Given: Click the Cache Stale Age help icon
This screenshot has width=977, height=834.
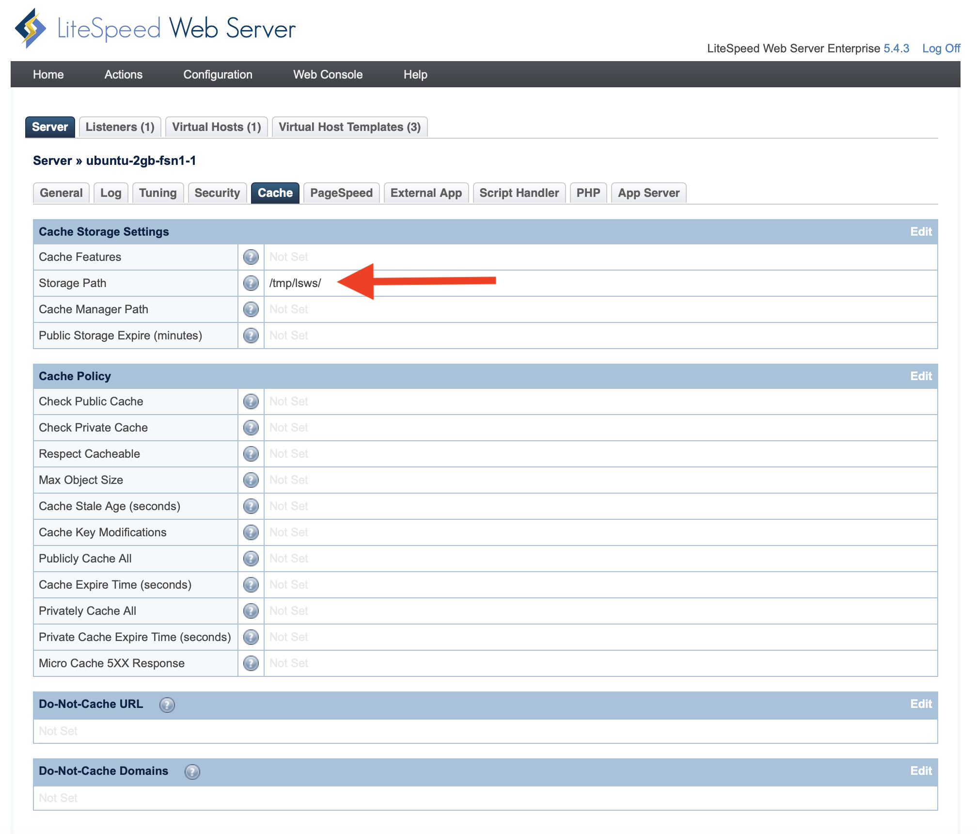Looking at the screenshot, I should tap(251, 506).
